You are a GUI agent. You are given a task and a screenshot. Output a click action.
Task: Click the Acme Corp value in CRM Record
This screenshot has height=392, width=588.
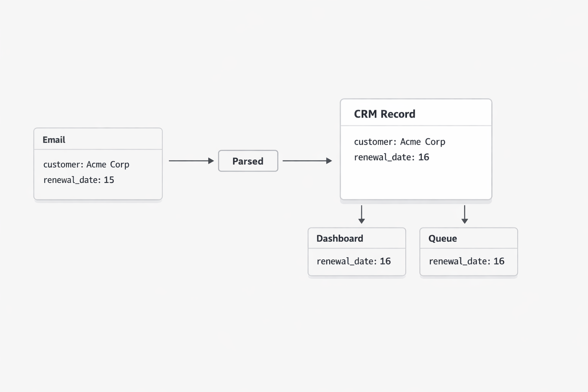pyautogui.click(x=423, y=142)
